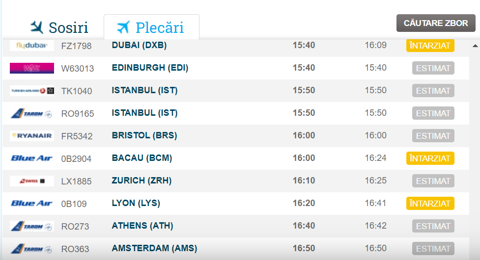This screenshot has width=480, height=260.
Task: Select flight number RO9165
Action: point(77,113)
